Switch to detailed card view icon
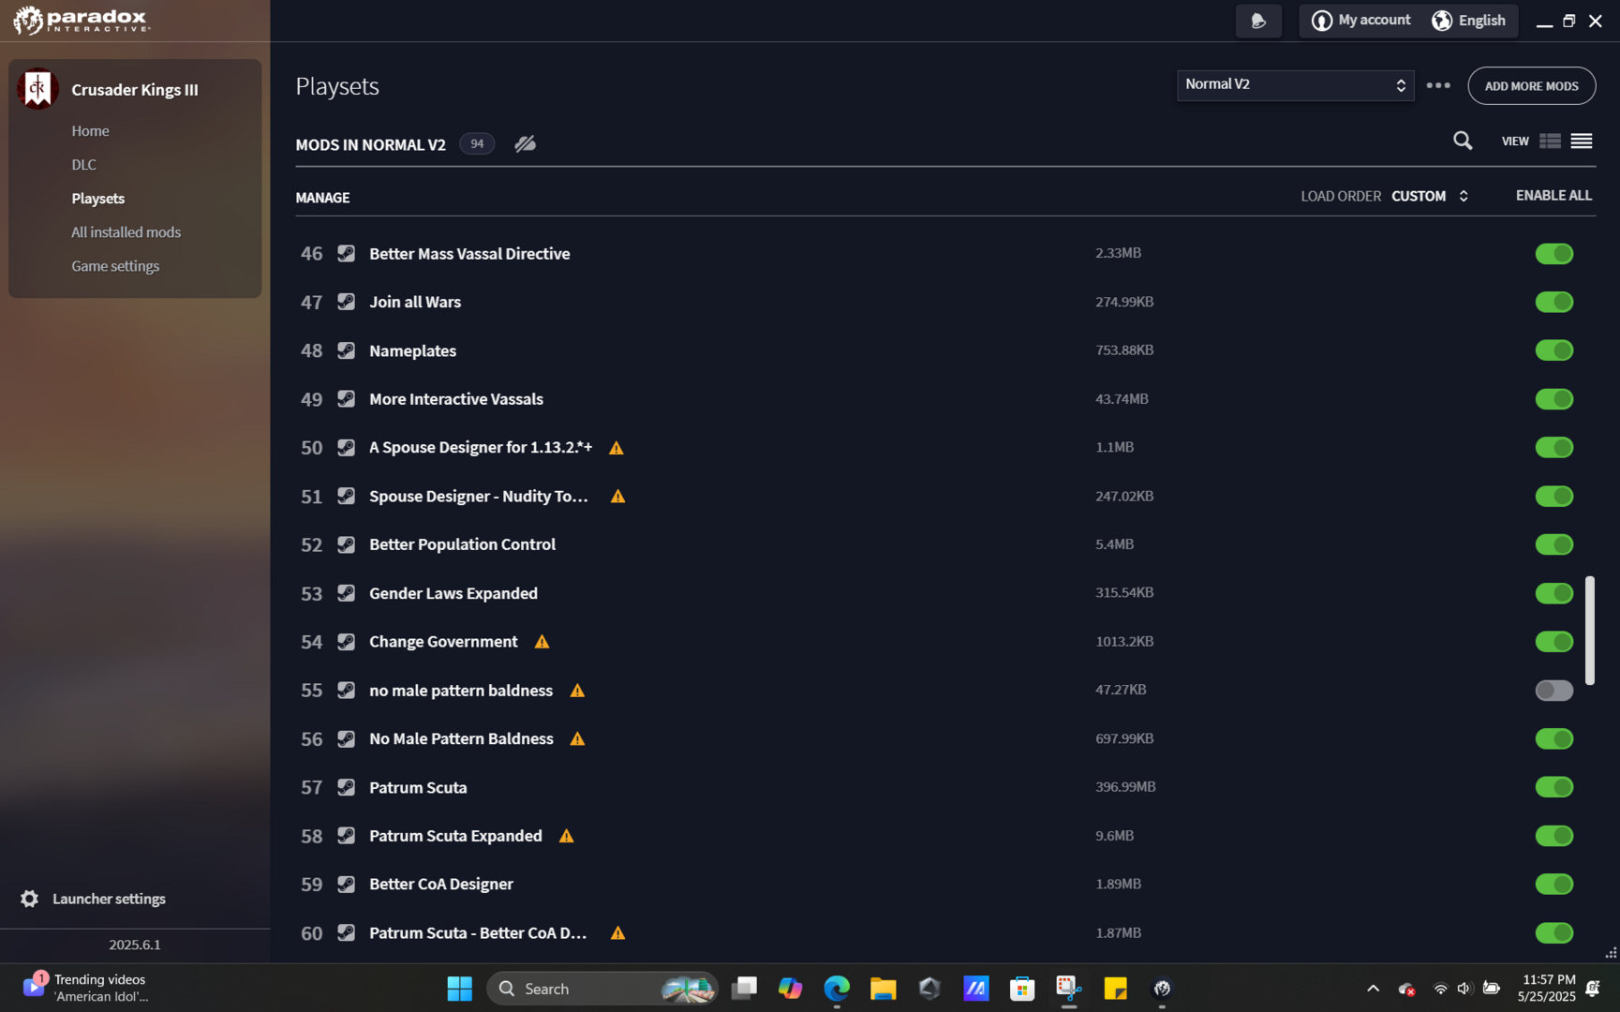Viewport: 1620px width, 1012px height. click(x=1550, y=141)
